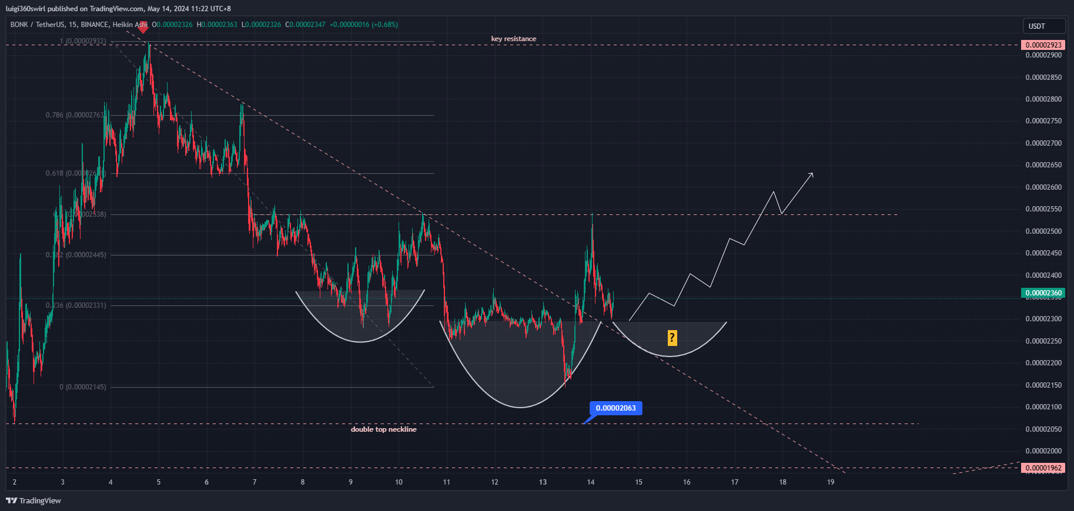Click date label 18 on time axis
Screen dimensions: 1074x511
(x=783, y=482)
